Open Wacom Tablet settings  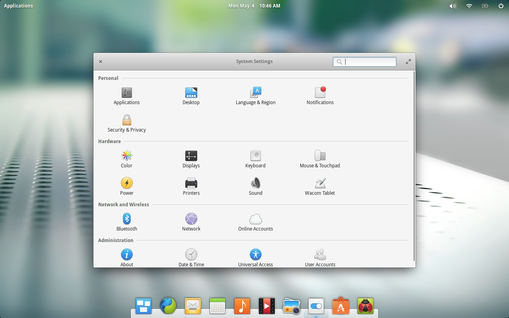click(x=320, y=186)
